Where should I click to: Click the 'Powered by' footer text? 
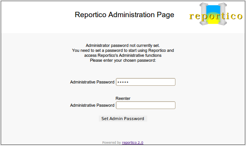[111, 143]
